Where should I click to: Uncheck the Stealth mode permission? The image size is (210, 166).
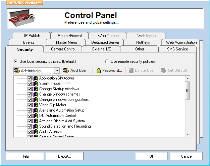point(30,84)
